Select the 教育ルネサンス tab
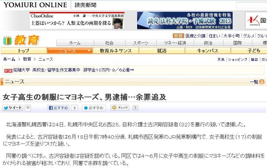The image size is (267, 168). click(x=116, y=50)
